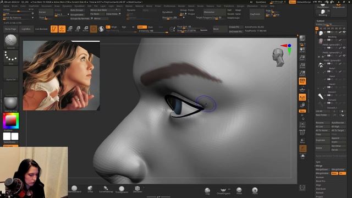Click the Actual size icon
352x198 pixels.
click(302, 65)
